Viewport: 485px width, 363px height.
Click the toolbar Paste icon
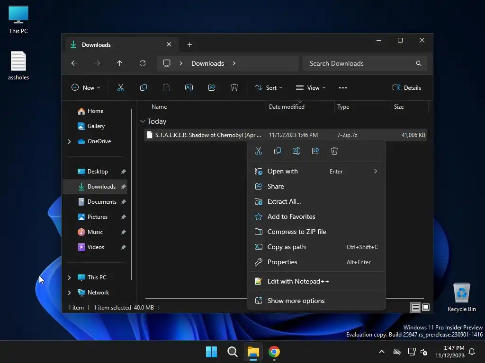166,87
